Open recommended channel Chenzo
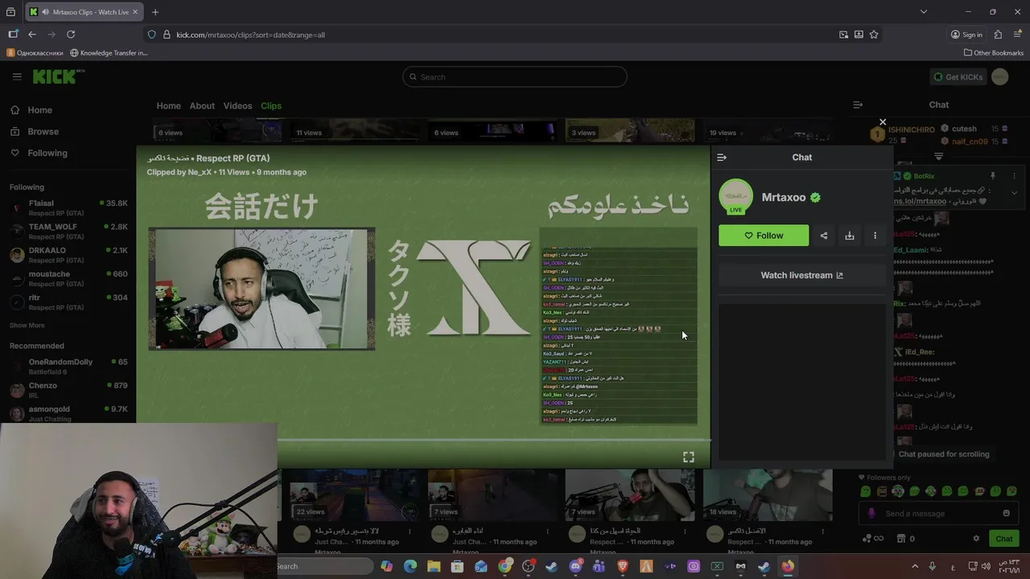This screenshot has width=1030, height=579. [x=68, y=390]
